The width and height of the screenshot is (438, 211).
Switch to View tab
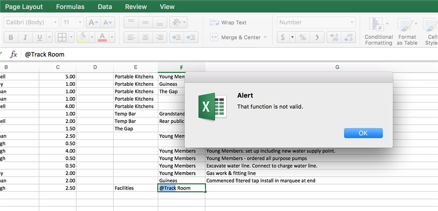coord(167,7)
